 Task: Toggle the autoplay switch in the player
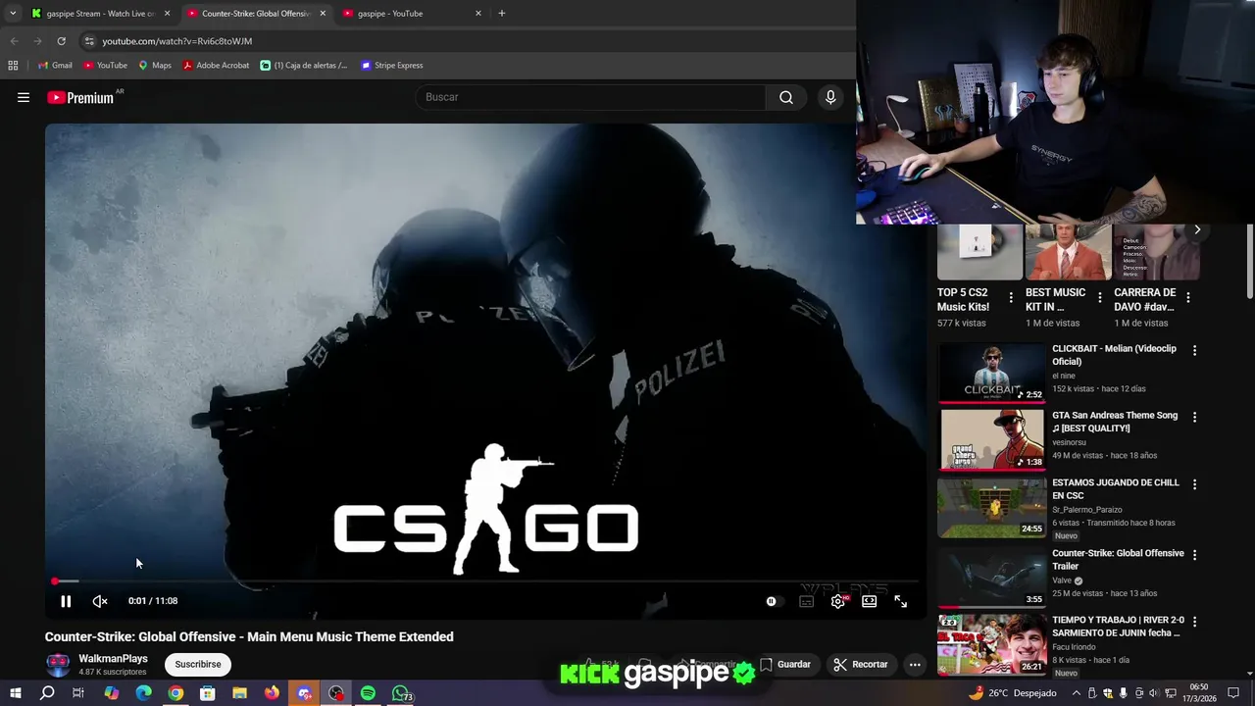pyautogui.click(x=774, y=601)
